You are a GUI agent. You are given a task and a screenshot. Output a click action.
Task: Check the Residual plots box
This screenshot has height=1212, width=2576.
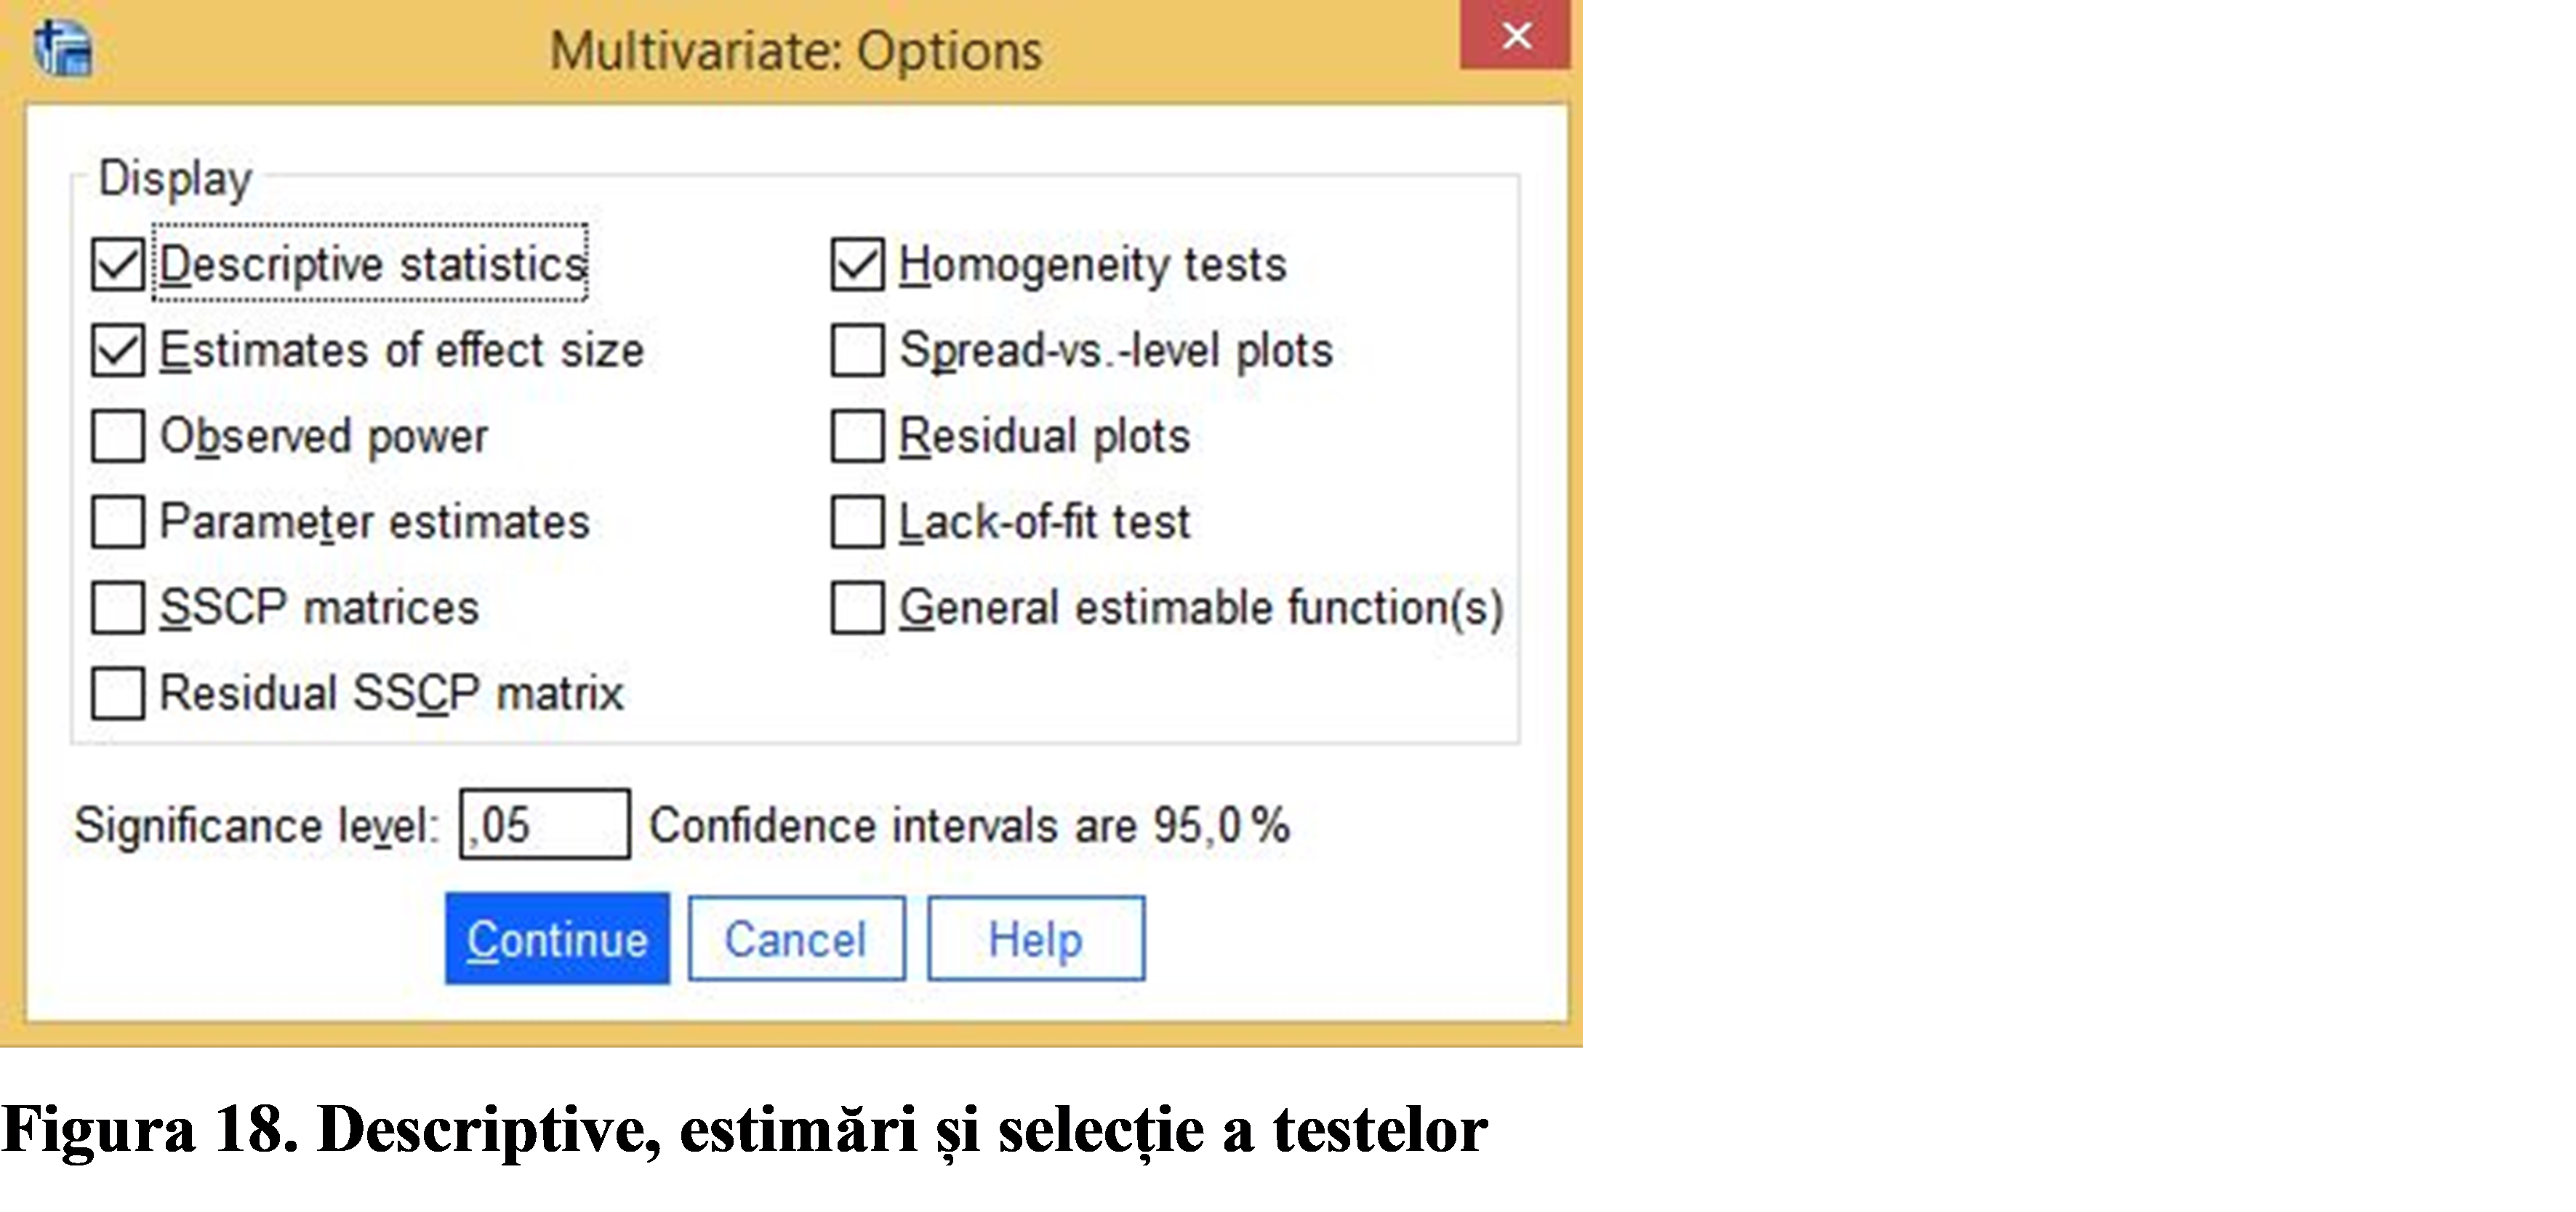(858, 436)
